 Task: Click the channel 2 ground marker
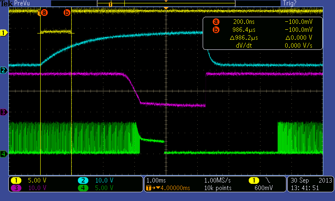[x=4, y=70]
